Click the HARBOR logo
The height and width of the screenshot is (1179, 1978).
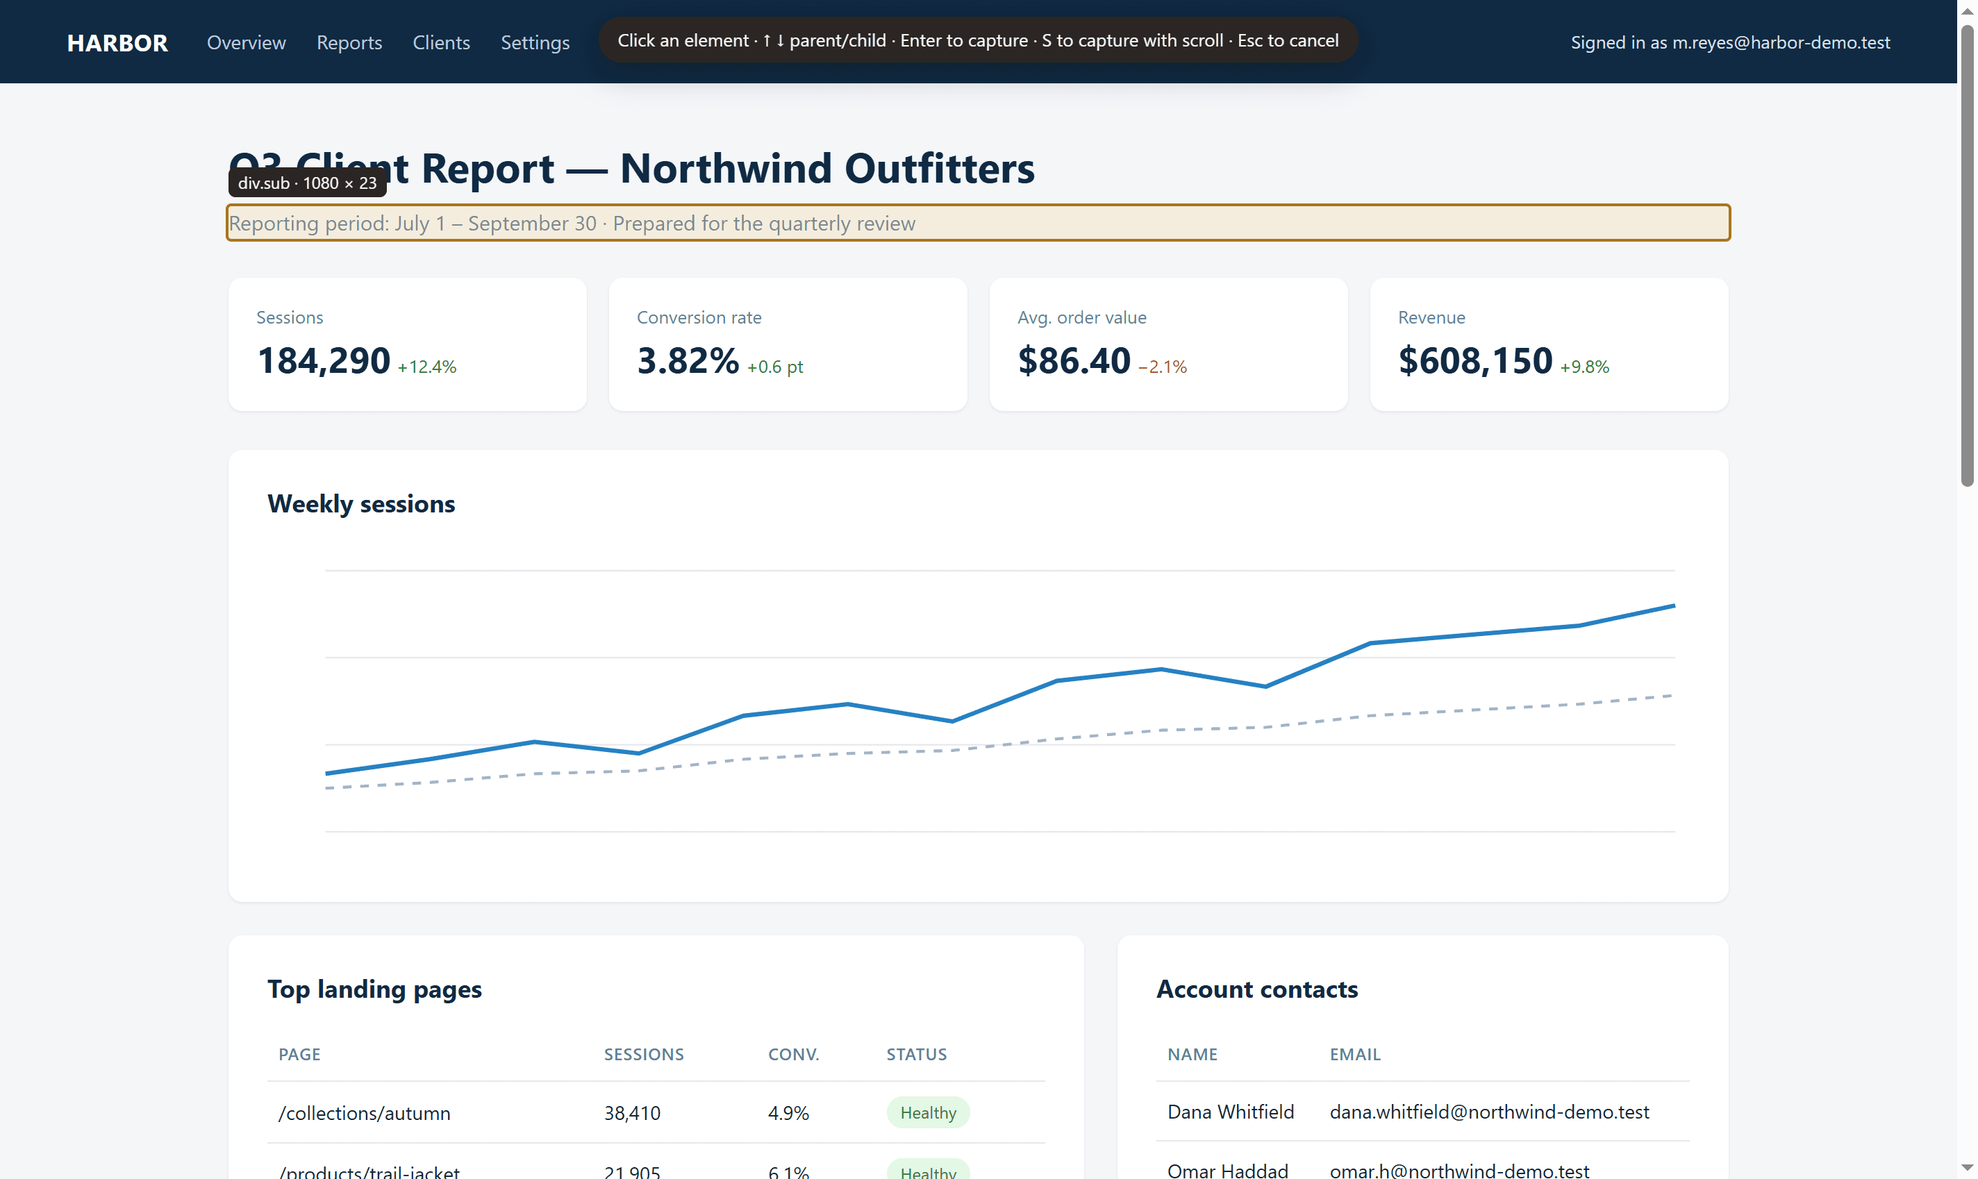[x=117, y=42]
